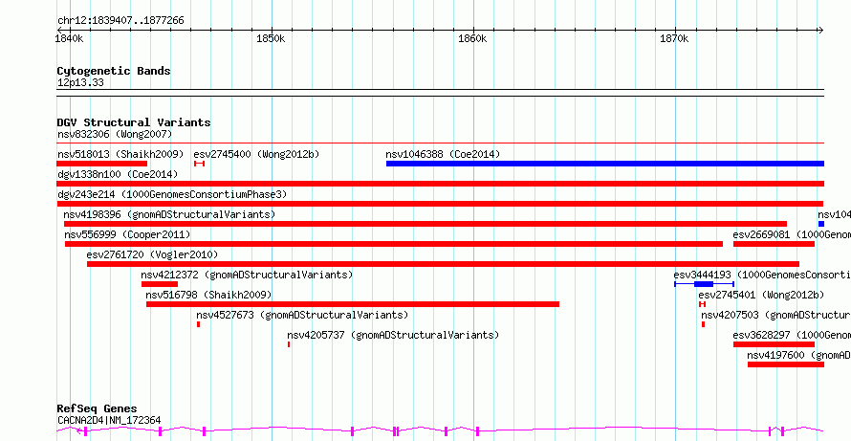The height and width of the screenshot is (441, 851).
Task: Select the red bar under dgv1338n100
Action: (x=441, y=184)
